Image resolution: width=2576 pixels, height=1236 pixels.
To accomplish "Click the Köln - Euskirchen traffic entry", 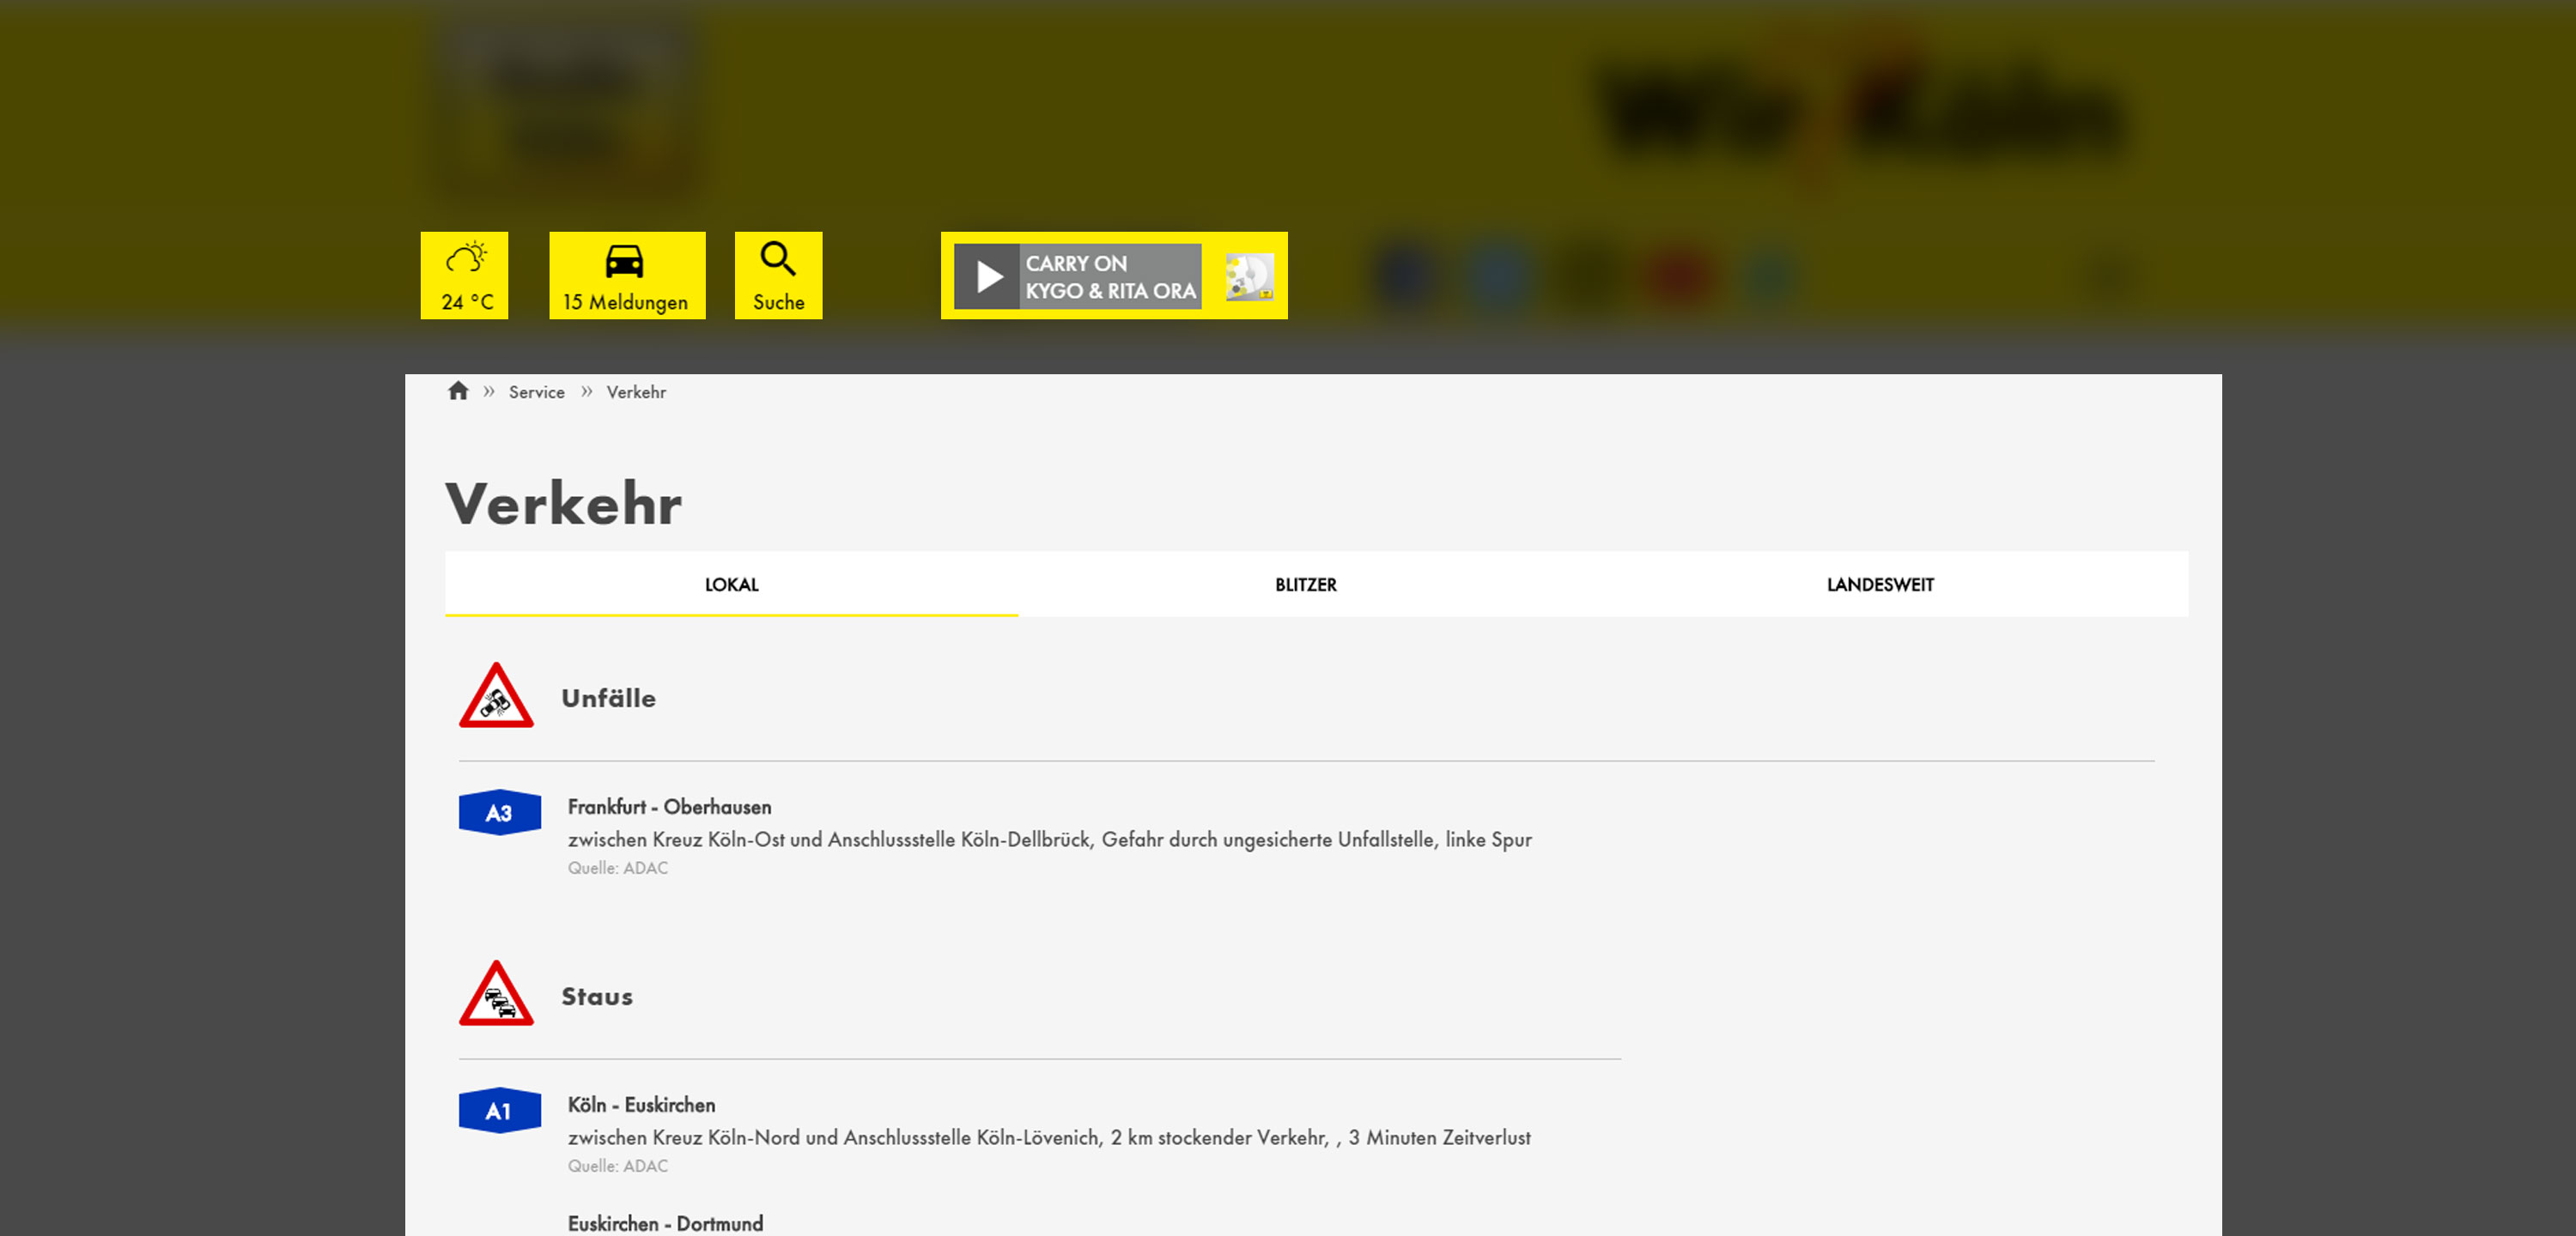I will [641, 1105].
